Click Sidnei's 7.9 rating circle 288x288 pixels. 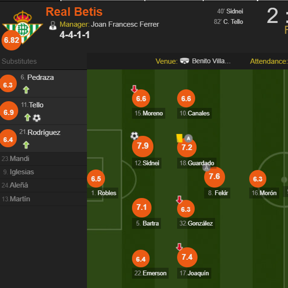click(143, 146)
